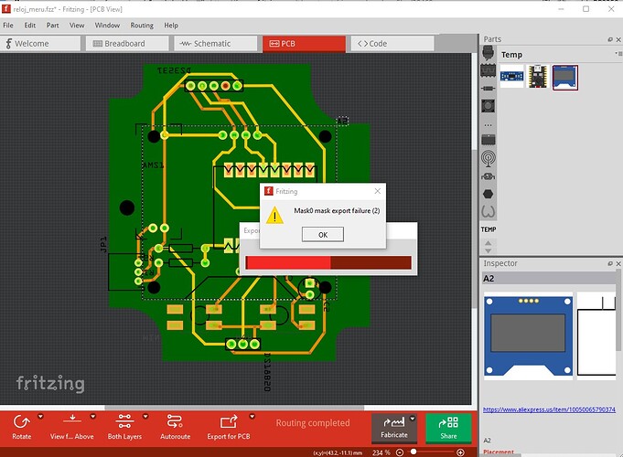Screen dimensions: 623x457
Task: Open the Both Layers dropdown arrow
Action: pyautogui.click(x=145, y=417)
